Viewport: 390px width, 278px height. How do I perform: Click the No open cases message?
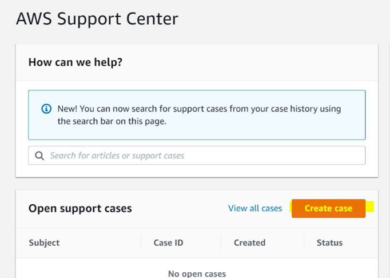[197, 273]
